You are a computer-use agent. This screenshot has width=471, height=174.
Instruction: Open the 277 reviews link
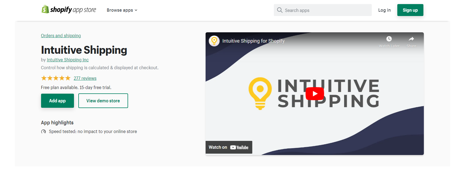[x=85, y=78]
